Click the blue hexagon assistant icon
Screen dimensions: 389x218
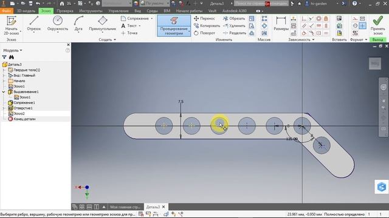382,187
